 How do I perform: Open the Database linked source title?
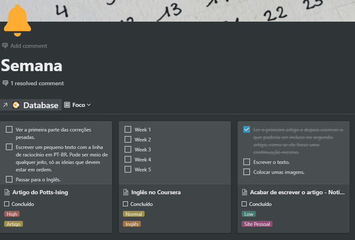pyautogui.click(x=40, y=105)
